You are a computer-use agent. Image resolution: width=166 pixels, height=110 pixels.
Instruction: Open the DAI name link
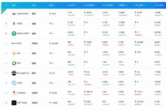pos(19,53)
